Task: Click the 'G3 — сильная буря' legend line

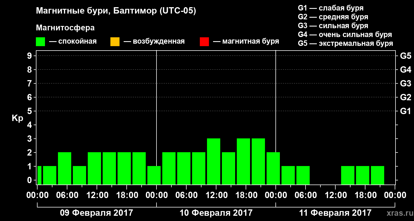Action: click(x=333, y=26)
